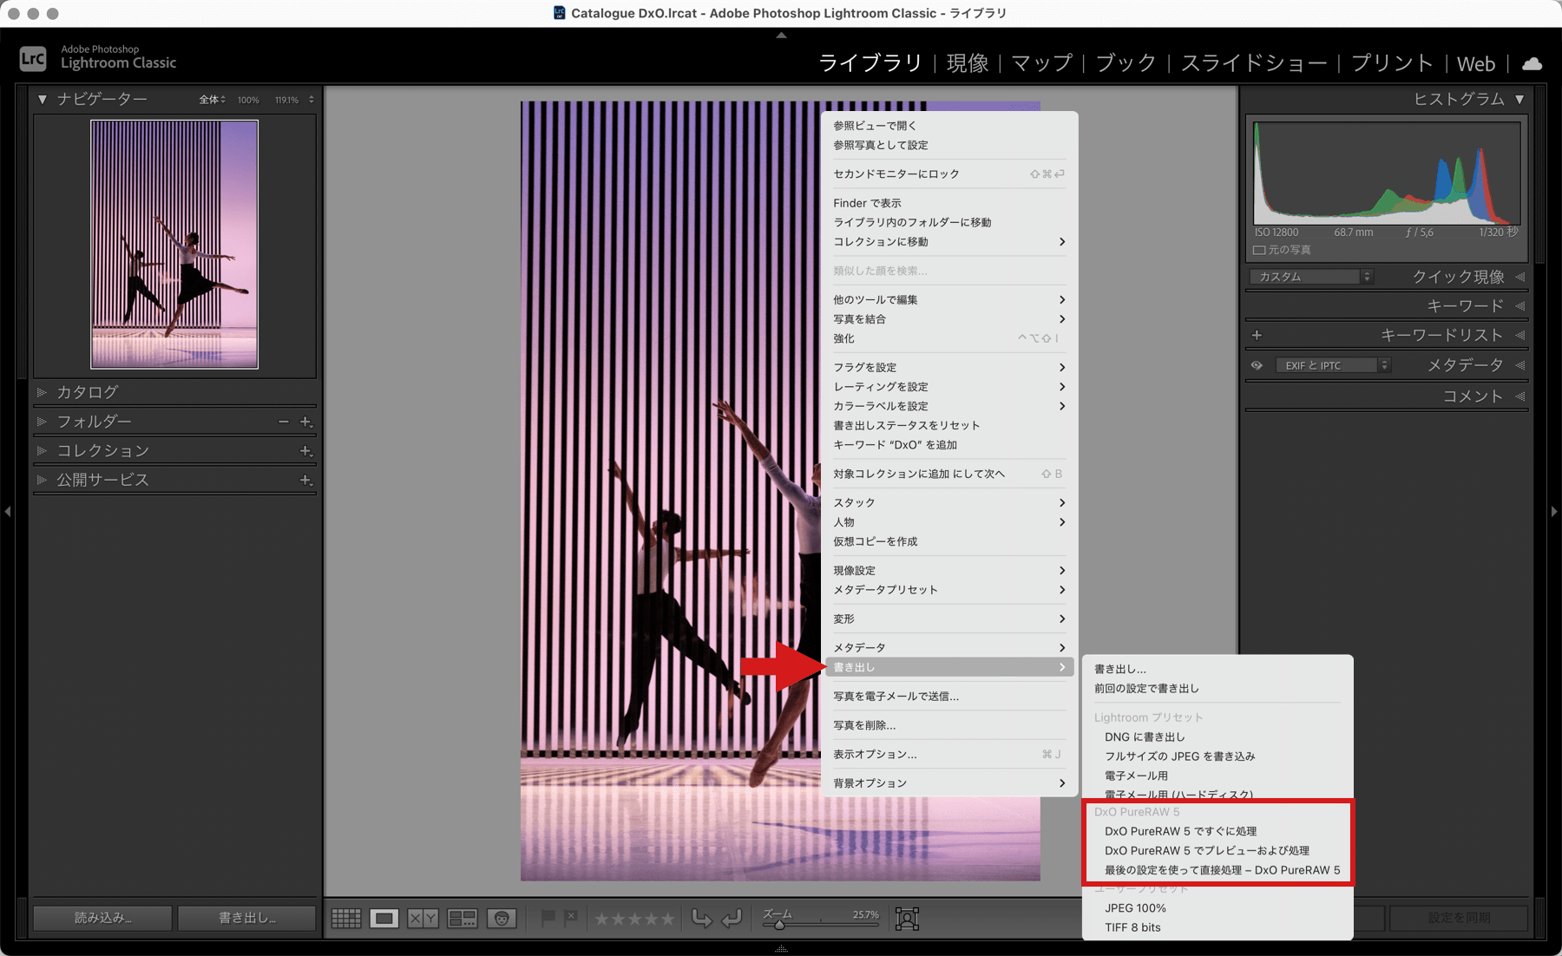Image resolution: width=1562 pixels, height=956 pixels.
Task: Select 写真を削除... menu item
Action: (949, 725)
